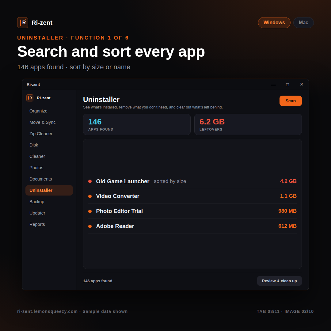331x331 pixels.
Task: Click the Ri-zent sidebar logo icon
Action: [30, 98]
